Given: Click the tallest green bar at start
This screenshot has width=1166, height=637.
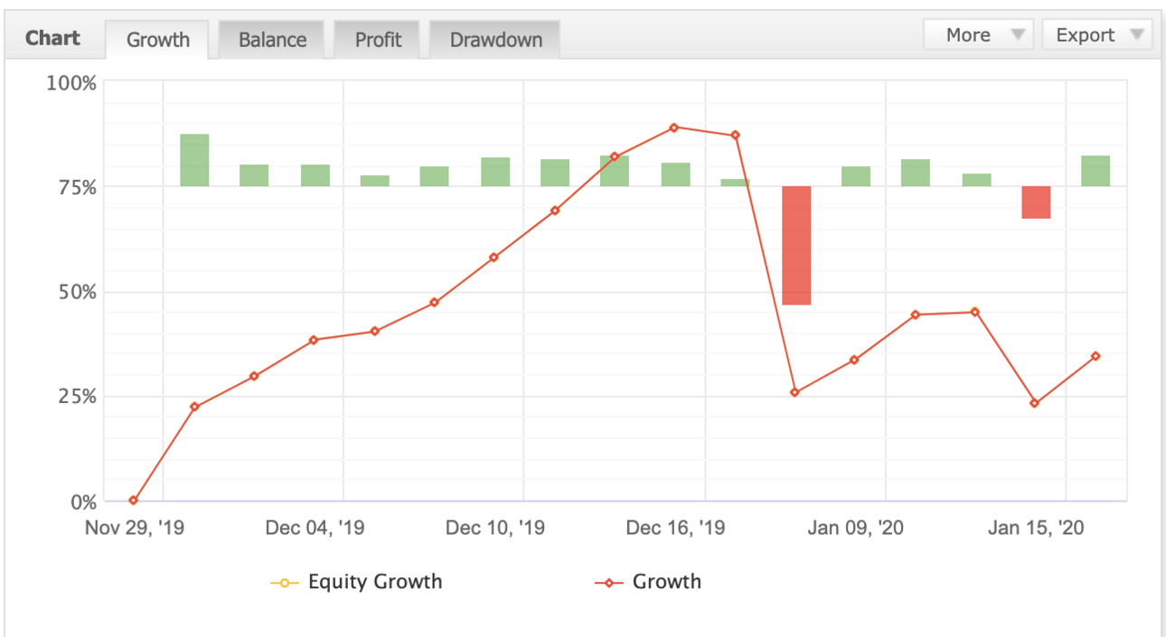Looking at the screenshot, I should coord(194,160).
